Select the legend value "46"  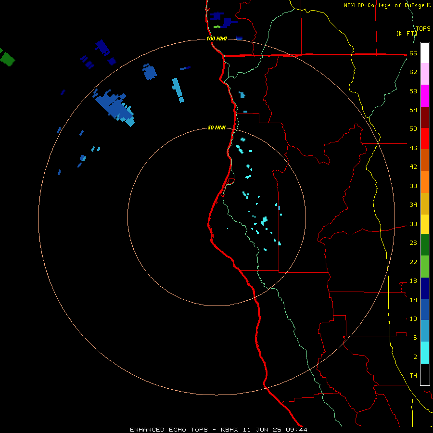point(413,148)
